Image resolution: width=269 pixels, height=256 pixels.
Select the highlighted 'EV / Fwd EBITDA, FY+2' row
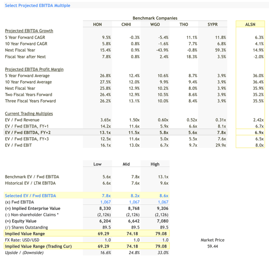point(116,133)
